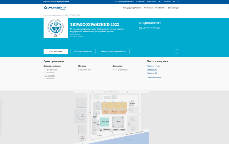Open Календарь мероприятий in main navigation
This screenshot has height=144, width=229.
point(132,8)
